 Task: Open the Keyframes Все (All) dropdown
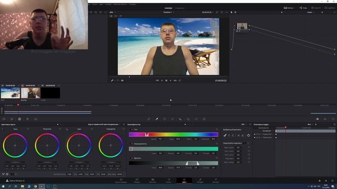tap(310, 124)
